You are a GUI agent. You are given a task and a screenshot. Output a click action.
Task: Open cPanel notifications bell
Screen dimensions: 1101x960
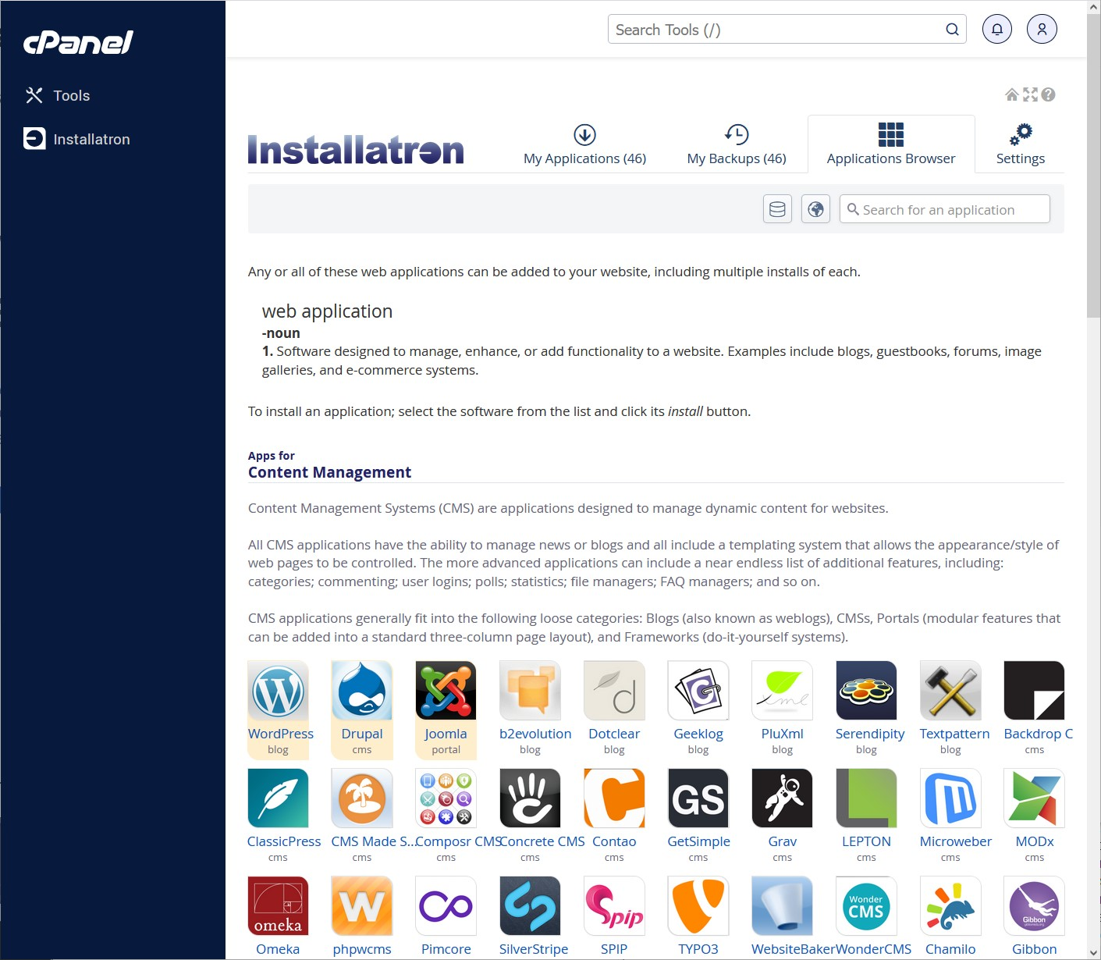click(x=997, y=30)
